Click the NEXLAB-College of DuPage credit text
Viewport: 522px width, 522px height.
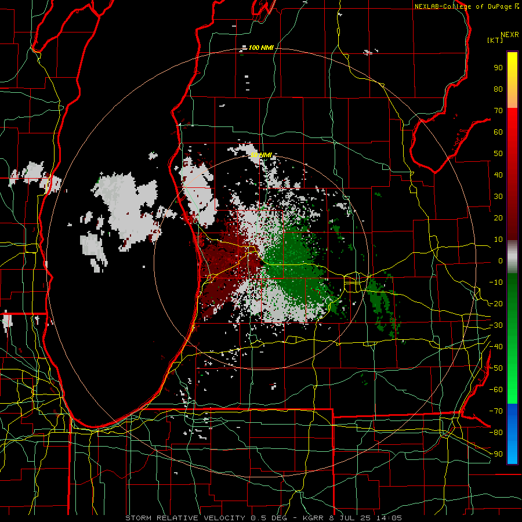click(x=463, y=6)
